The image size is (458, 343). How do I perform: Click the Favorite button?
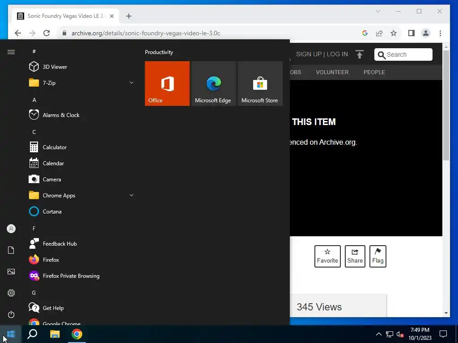coord(327,256)
